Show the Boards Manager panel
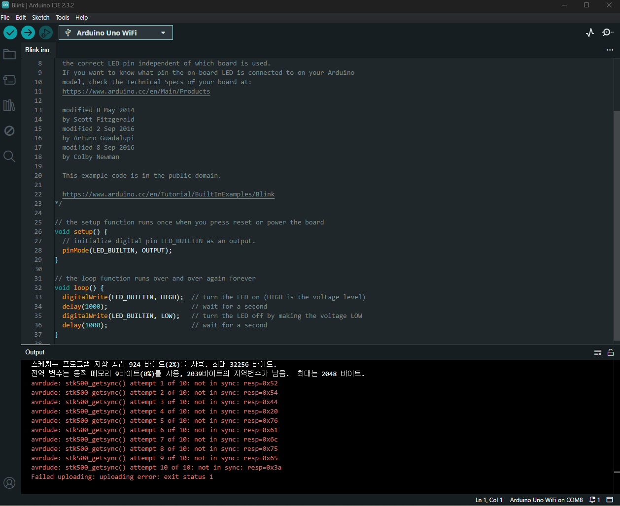Viewport: 620px width, 506px height. tap(9, 80)
